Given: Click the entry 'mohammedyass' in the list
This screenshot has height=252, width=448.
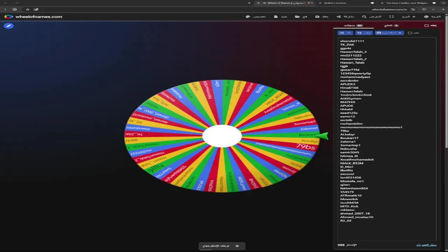Looking at the screenshot, I should 355,77.
